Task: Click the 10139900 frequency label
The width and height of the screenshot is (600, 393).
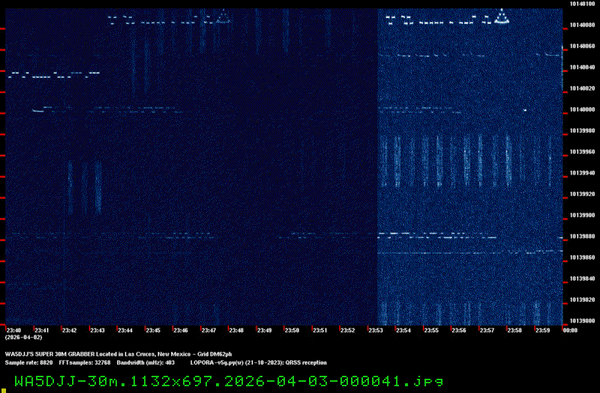Action: coord(582,216)
